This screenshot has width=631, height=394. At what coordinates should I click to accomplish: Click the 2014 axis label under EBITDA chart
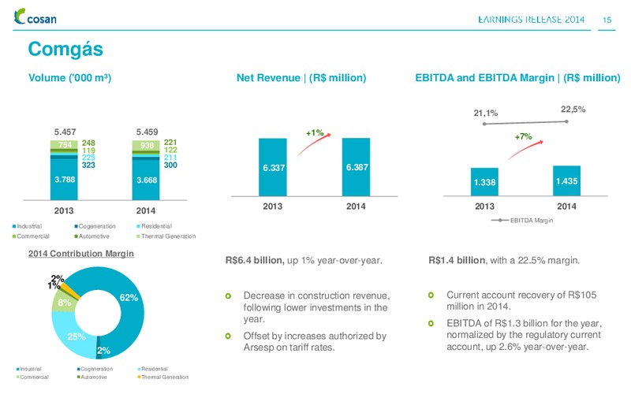(x=566, y=206)
